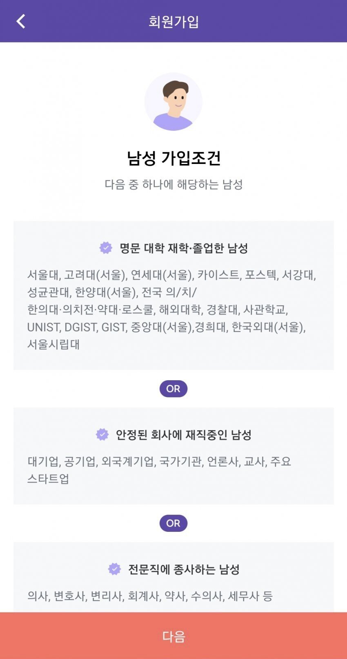This screenshot has height=659, width=347.
Task: Select the 전문직에 종사하는 남성 heading
Action: pos(184,569)
